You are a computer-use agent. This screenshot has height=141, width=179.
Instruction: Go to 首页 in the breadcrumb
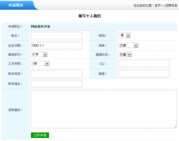click(x=158, y=5)
